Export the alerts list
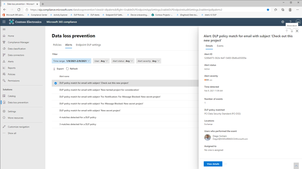Viewport: 302px width, 169px height. click(58, 69)
